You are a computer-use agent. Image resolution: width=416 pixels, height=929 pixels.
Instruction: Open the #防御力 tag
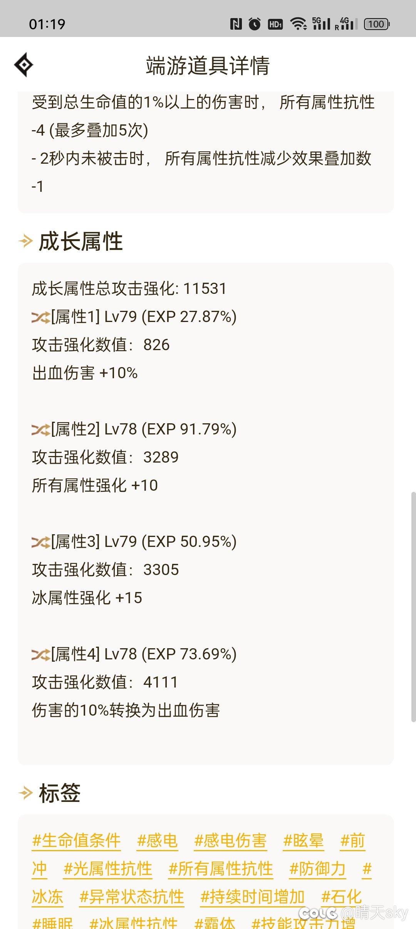click(318, 869)
